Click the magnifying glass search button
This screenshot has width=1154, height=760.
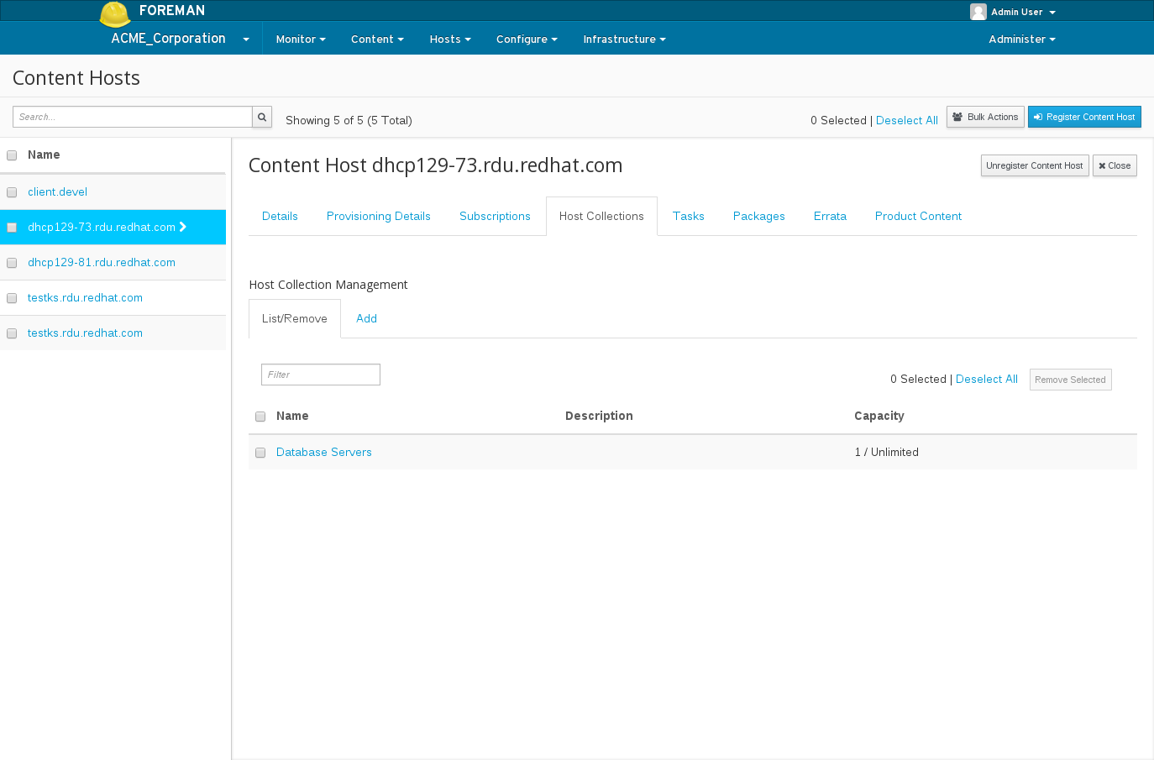(x=262, y=117)
